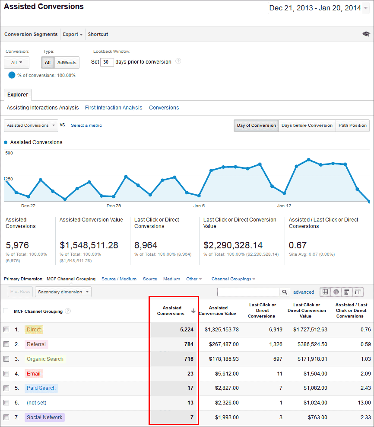Tick the Organic Search row checkbox
The width and height of the screenshot is (374, 427).
click(x=6, y=359)
